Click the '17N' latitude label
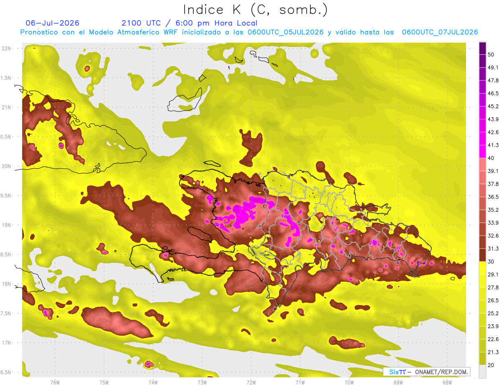The height and width of the screenshot is (388, 502). tap(6, 343)
